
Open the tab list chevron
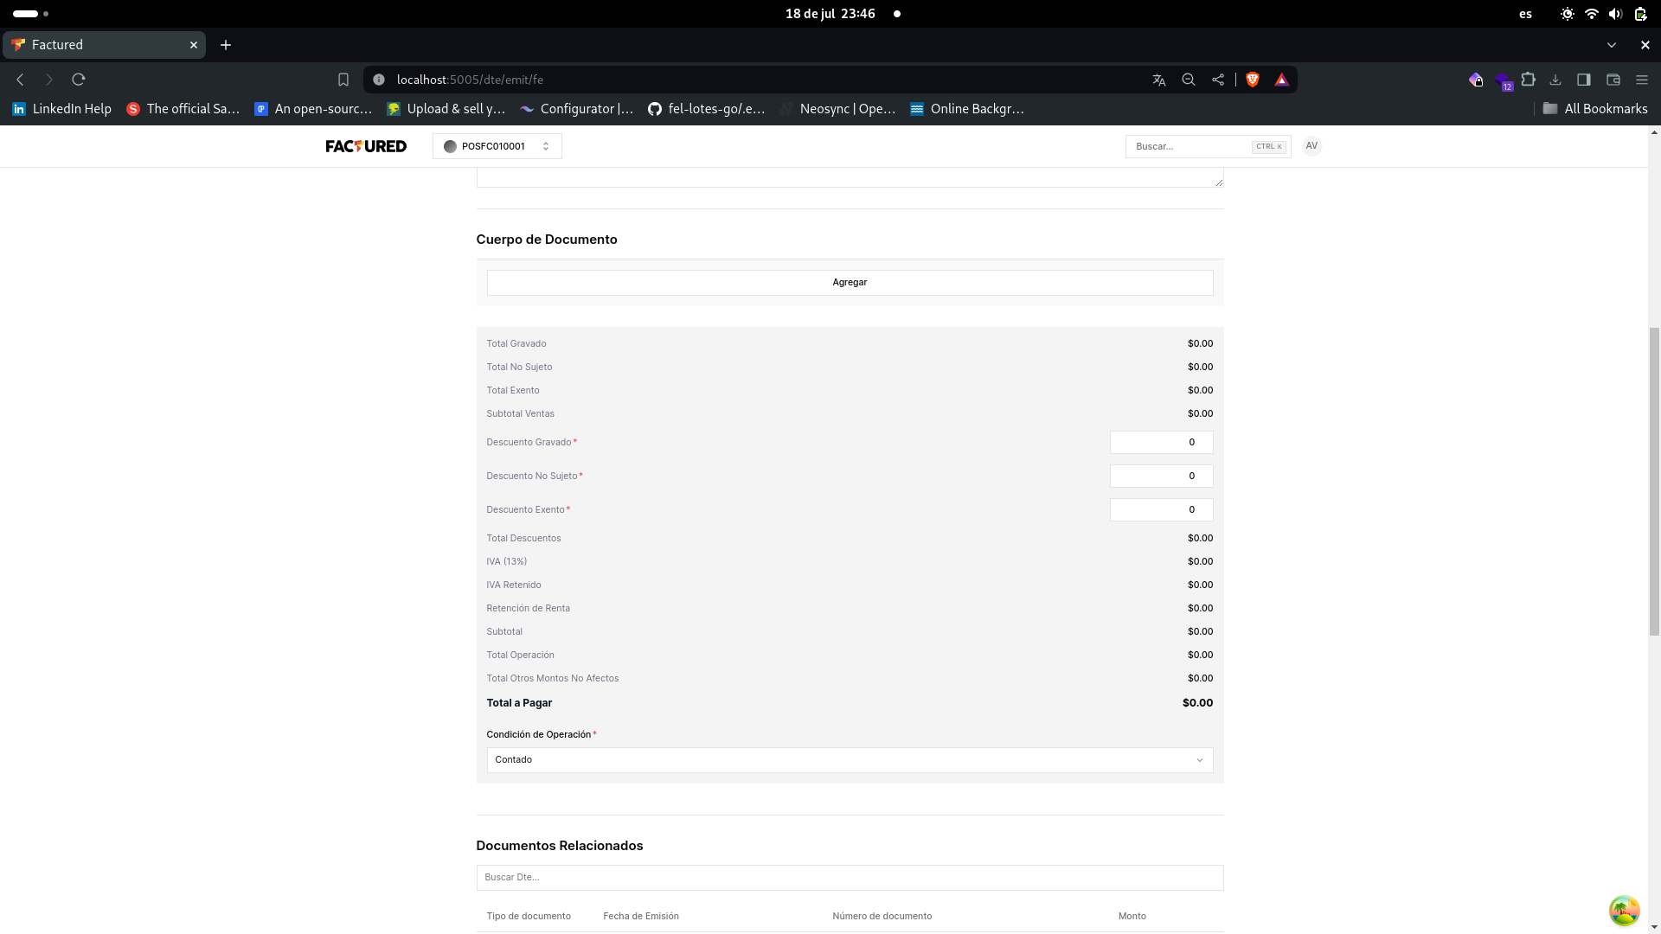[1611, 45]
